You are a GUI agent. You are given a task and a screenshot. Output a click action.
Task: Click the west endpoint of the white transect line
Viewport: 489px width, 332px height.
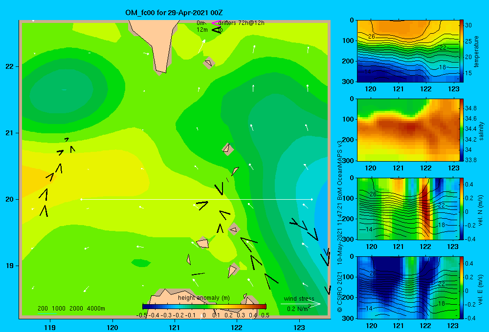81,199
